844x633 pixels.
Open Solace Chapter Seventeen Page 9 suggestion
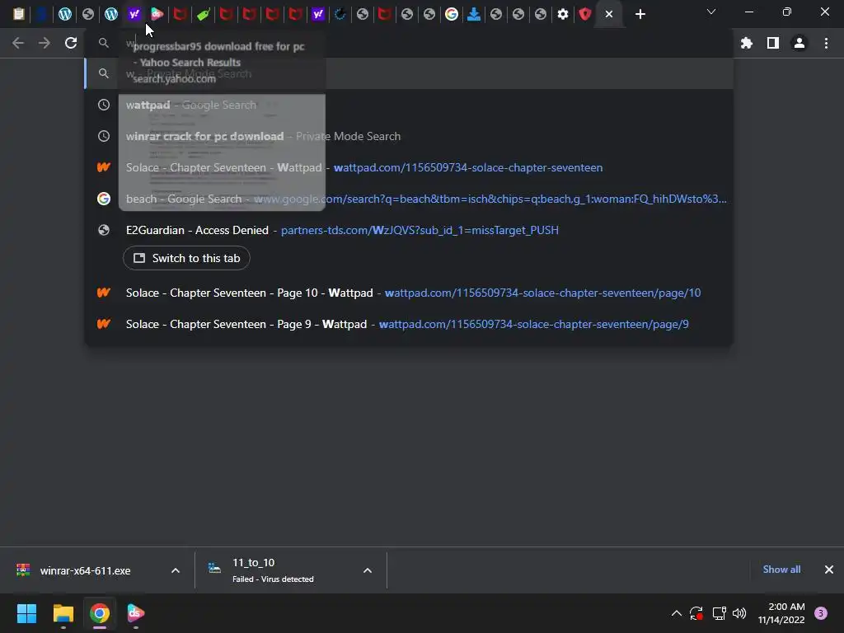tap(409, 324)
